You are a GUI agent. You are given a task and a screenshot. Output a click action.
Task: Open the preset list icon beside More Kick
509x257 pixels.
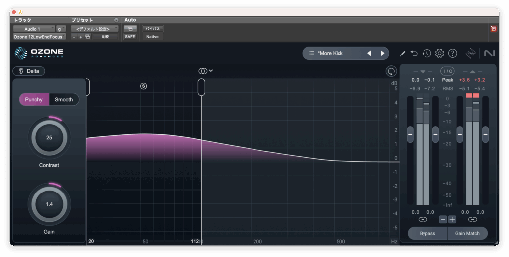click(311, 53)
